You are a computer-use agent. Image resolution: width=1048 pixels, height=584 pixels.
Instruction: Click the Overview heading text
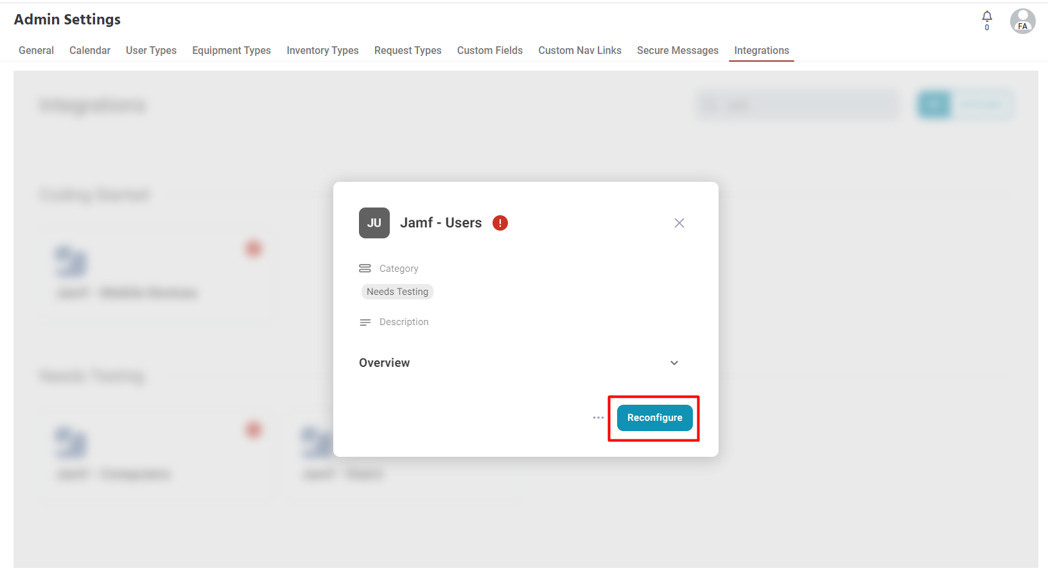[x=384, y=363]
